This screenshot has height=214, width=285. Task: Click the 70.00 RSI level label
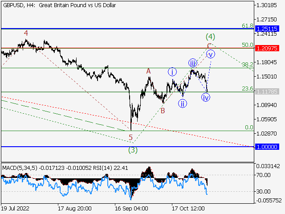[263, 175]
